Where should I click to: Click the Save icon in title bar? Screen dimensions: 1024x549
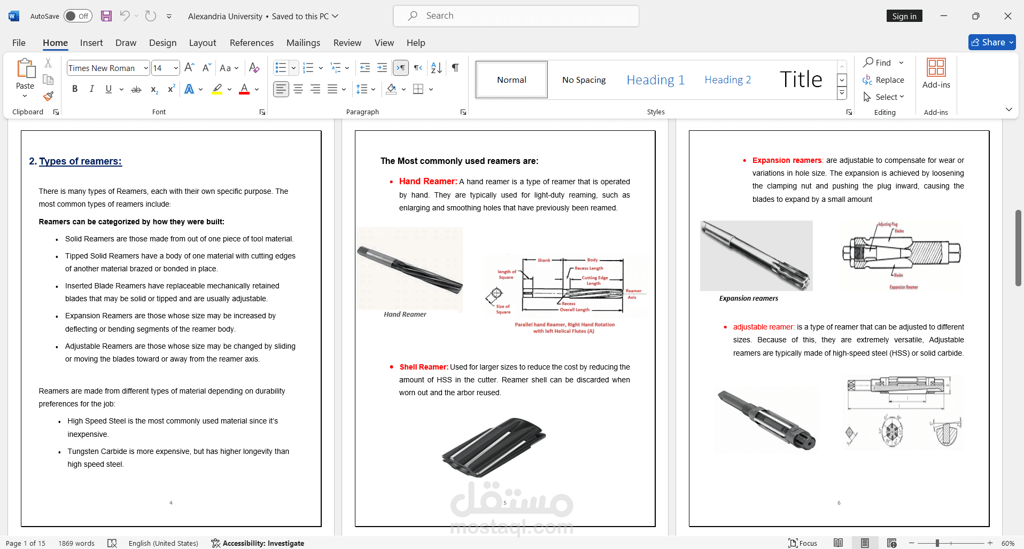coord(106,16)
